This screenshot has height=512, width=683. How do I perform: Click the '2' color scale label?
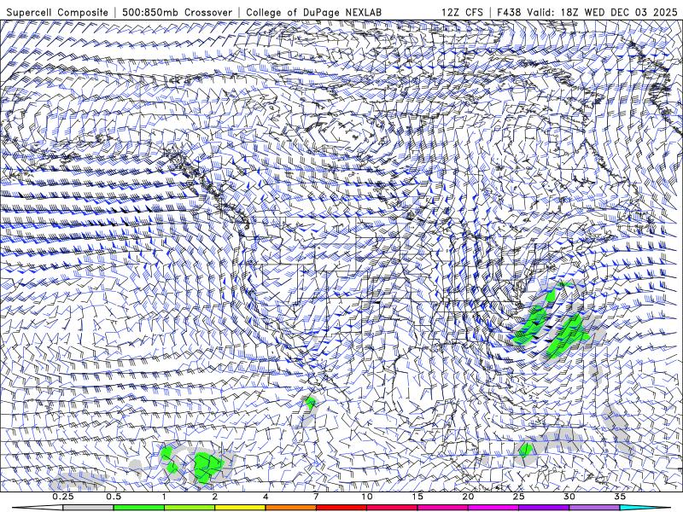point(215,497)
